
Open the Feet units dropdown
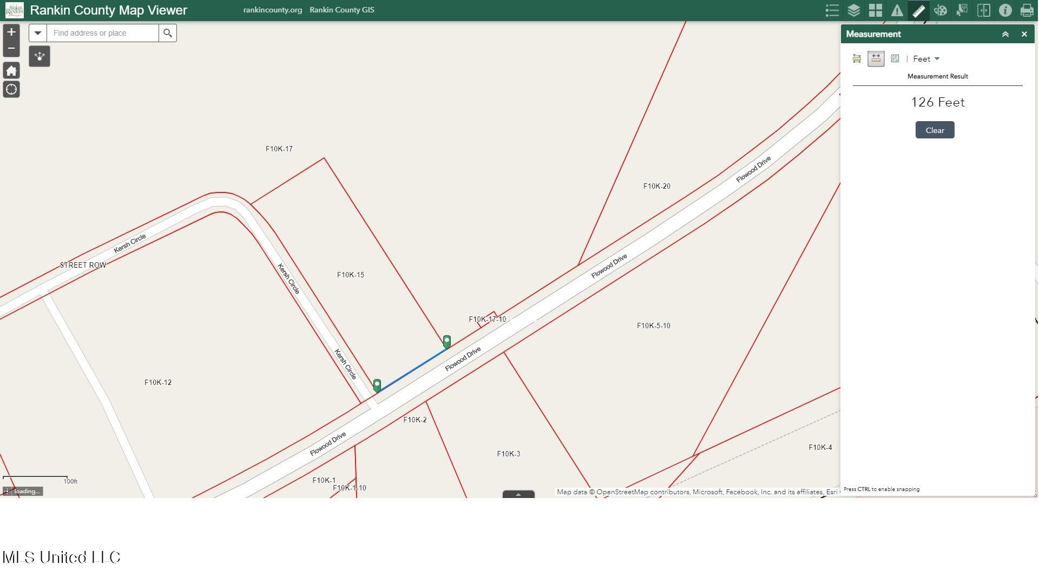click(x=926, y=59)
